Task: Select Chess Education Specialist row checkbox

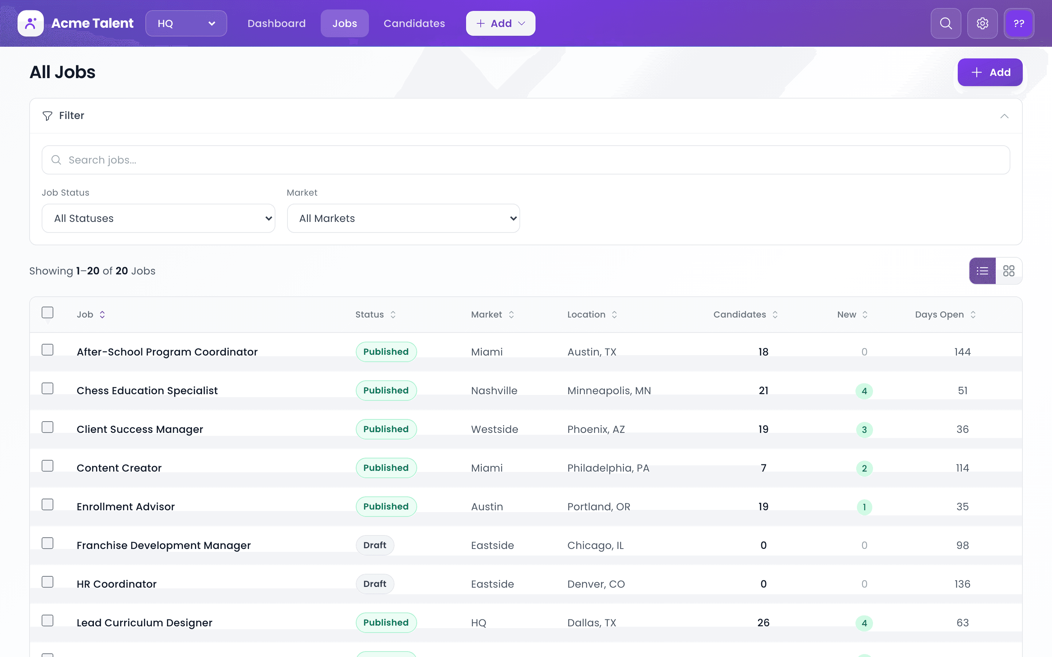Action: tap(47, 388)
